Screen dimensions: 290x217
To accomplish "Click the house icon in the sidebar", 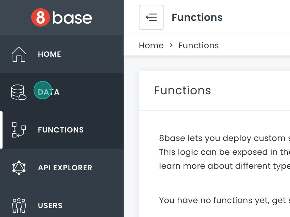I will point(19,54).
